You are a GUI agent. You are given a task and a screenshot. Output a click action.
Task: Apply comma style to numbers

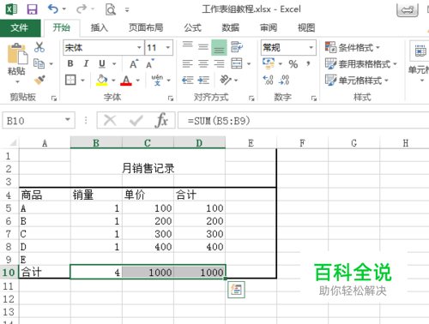tap(308, 63)
